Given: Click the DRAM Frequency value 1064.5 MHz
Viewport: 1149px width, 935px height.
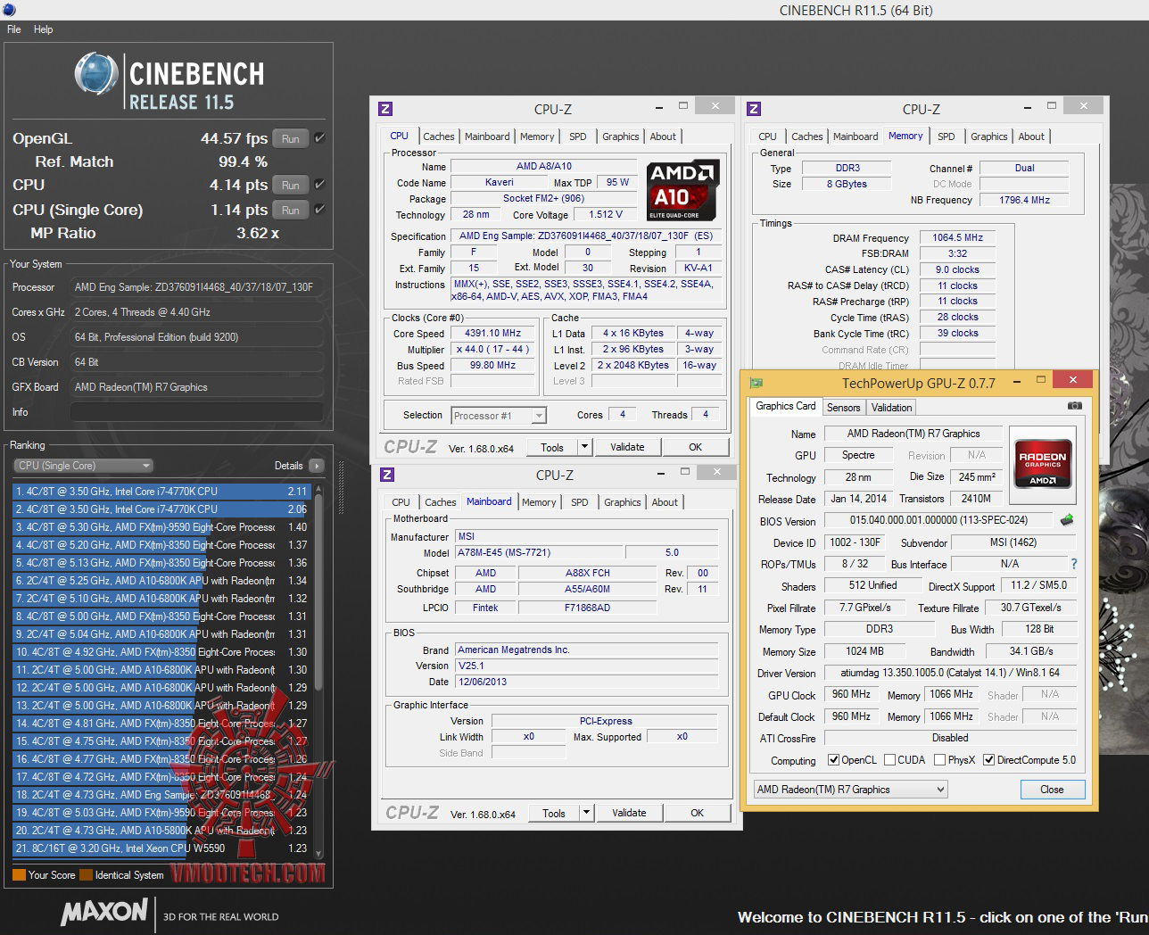Looking at the screenshot, I should coord(957,237).
